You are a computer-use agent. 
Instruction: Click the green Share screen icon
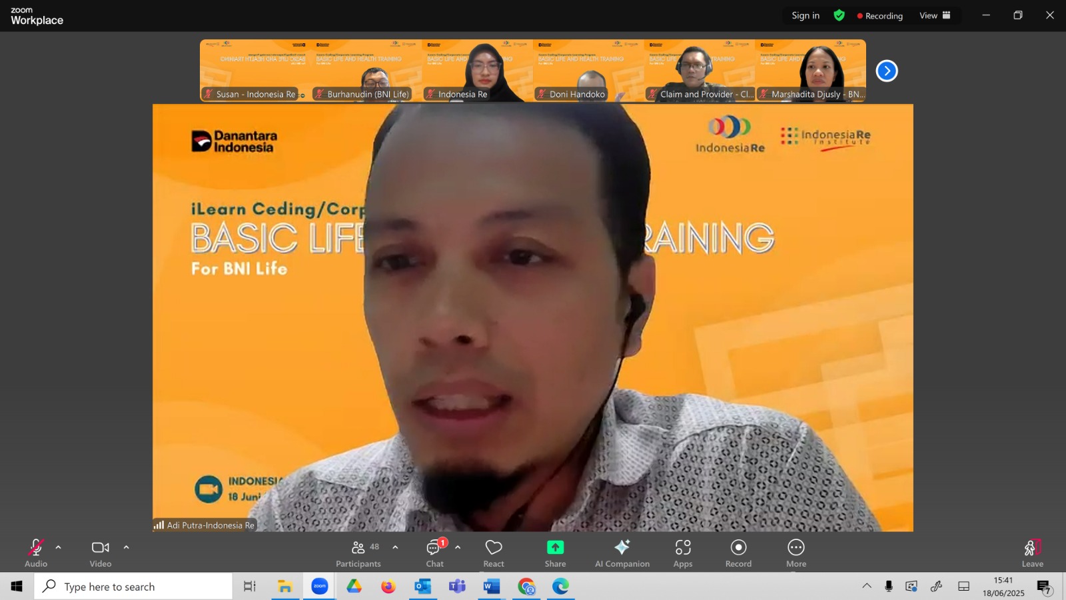tap(555, 547)
